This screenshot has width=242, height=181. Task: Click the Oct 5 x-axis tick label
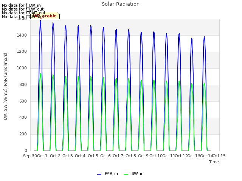pos(93,156)
